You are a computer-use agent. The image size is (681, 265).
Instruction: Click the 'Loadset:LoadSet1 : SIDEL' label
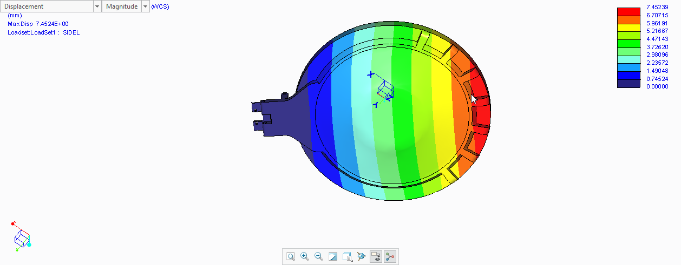pos(44,32)
